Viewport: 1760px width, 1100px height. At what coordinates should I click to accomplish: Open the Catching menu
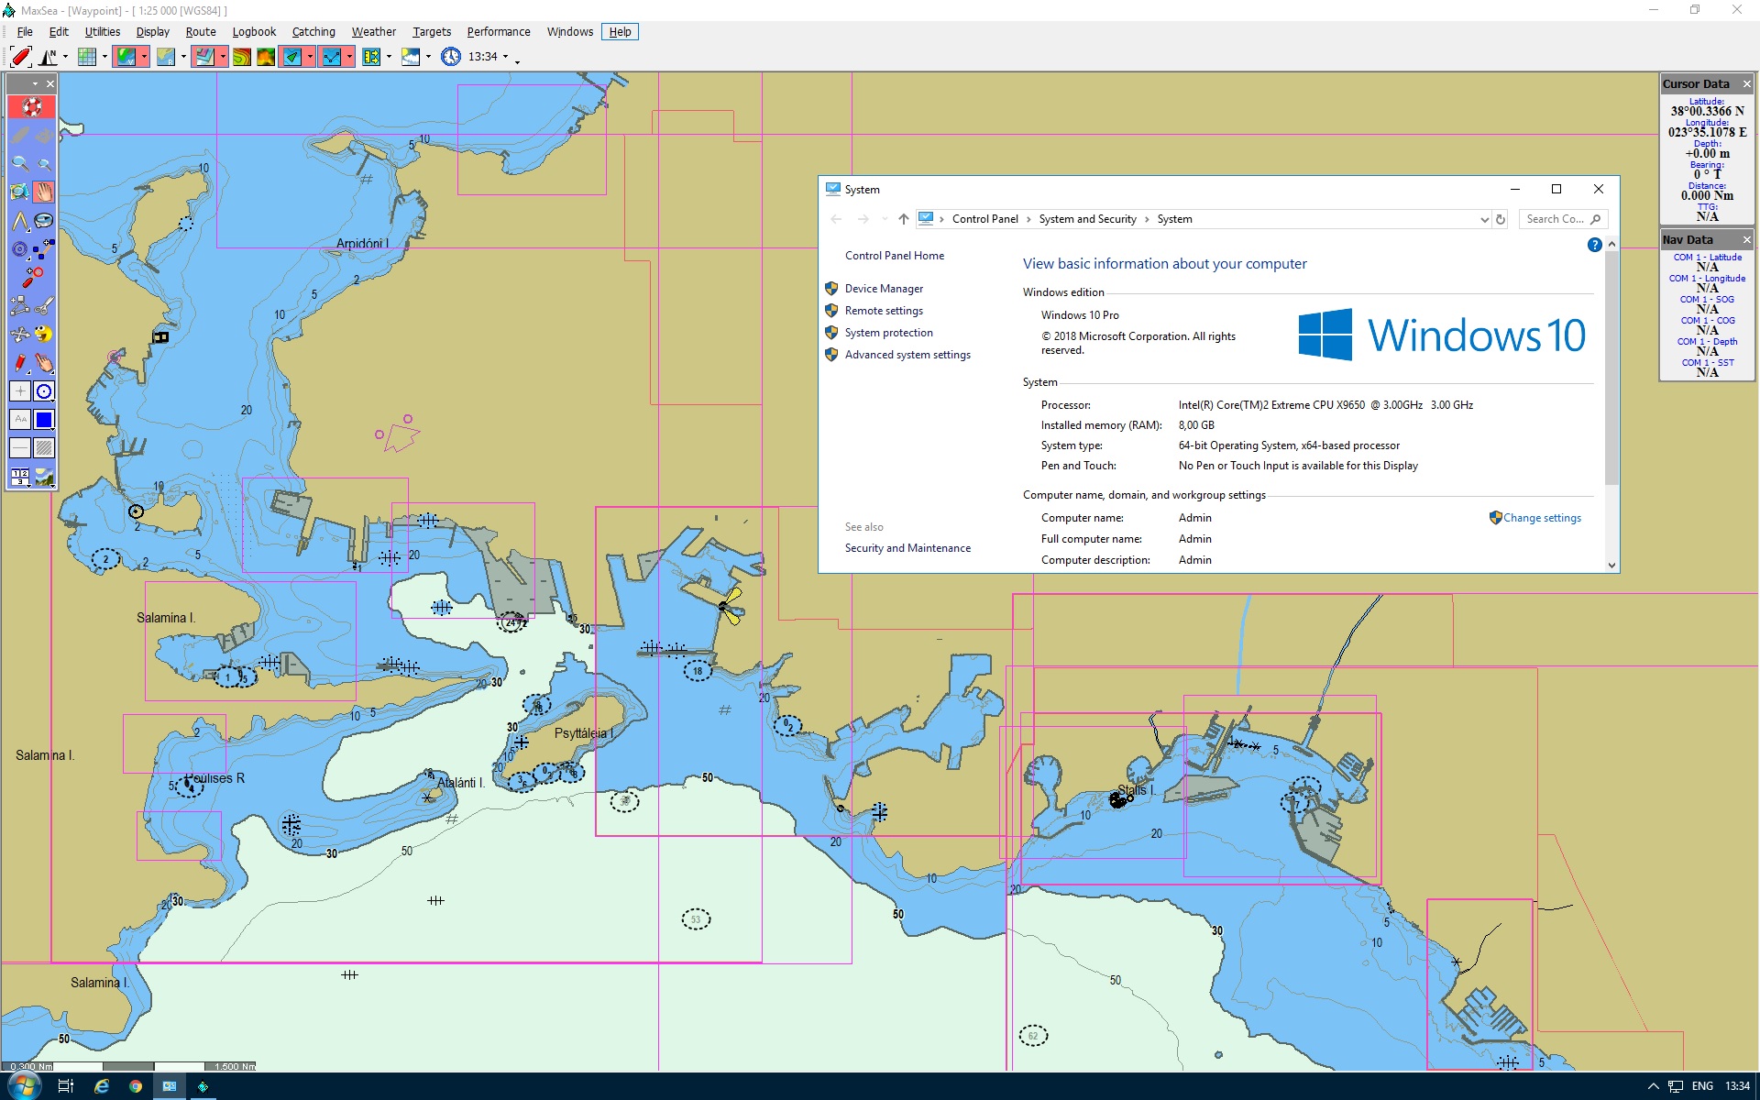(313, 32)
